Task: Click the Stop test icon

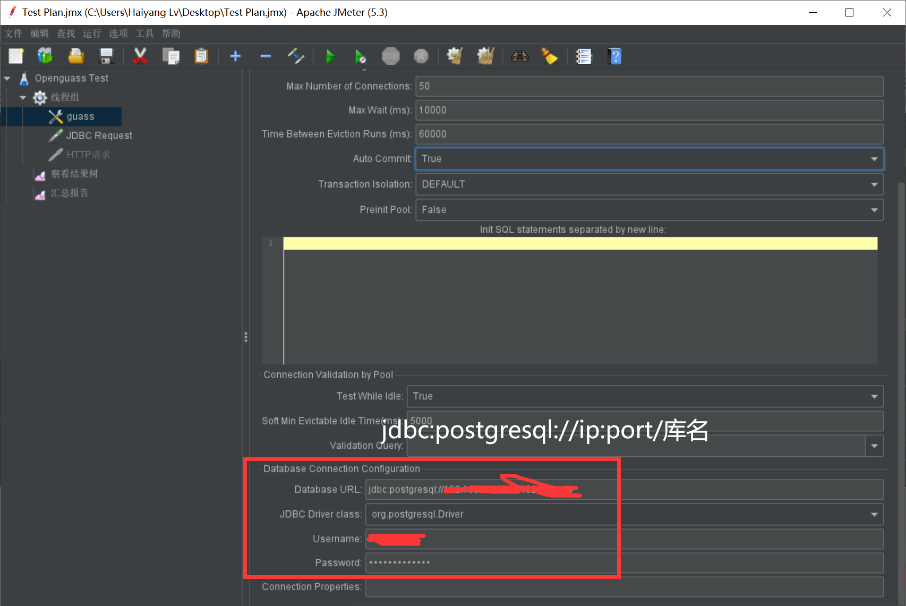Action: coord(391,56)
